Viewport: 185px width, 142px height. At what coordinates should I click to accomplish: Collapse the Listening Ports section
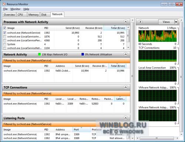pyautogui.click(x=125, y=118)
